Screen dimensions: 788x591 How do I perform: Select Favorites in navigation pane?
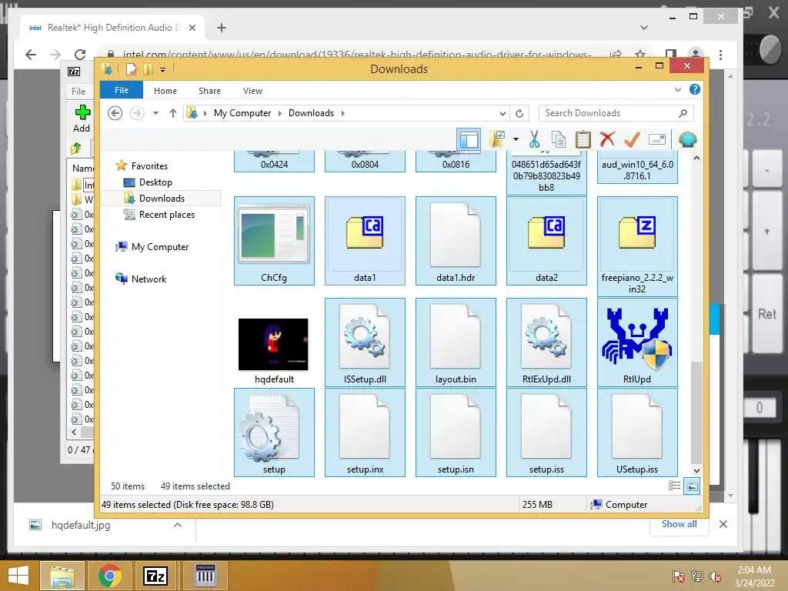tap(149, 166)
